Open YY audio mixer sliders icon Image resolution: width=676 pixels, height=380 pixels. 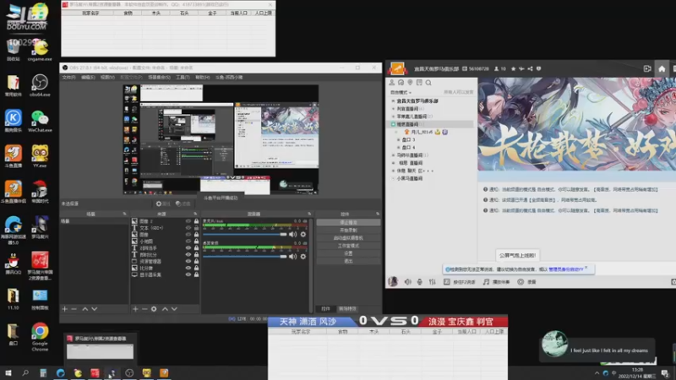pyautogui.click(x=433, y=282)
